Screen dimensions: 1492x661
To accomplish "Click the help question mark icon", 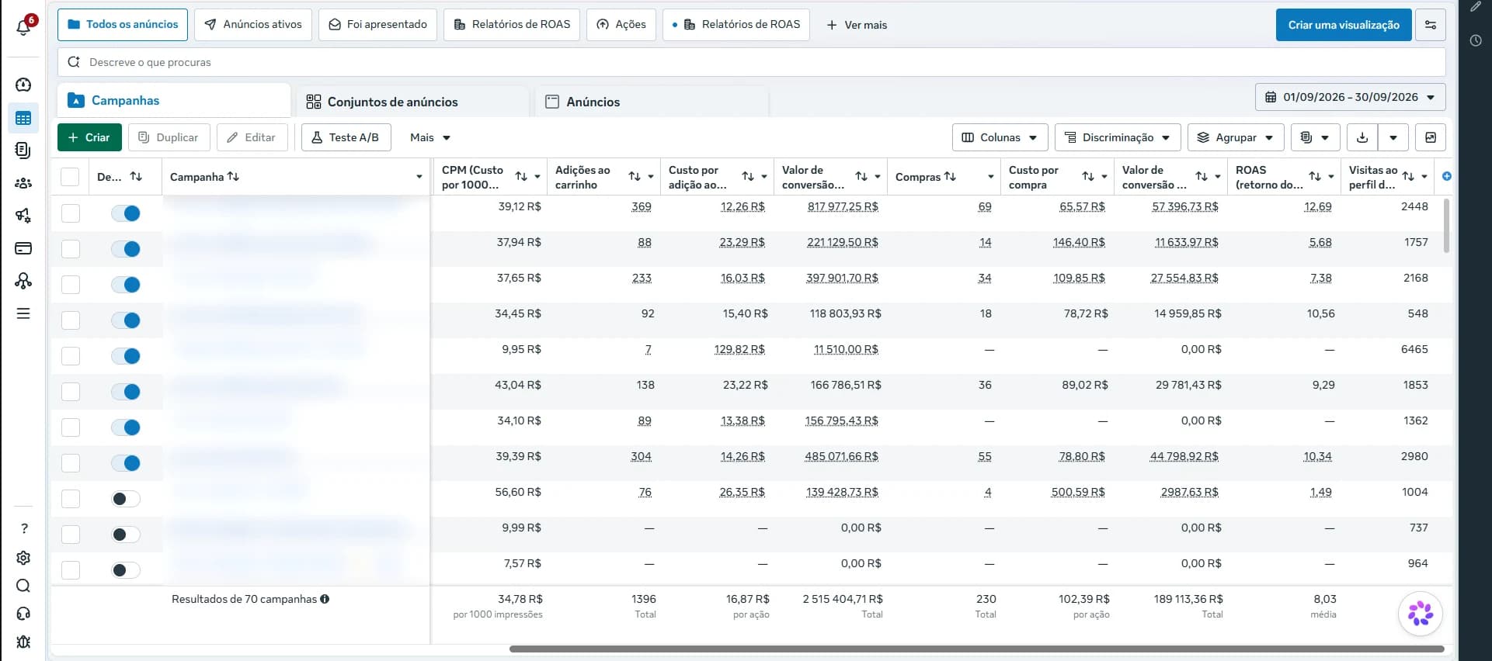I will click(x=23, y=528).
